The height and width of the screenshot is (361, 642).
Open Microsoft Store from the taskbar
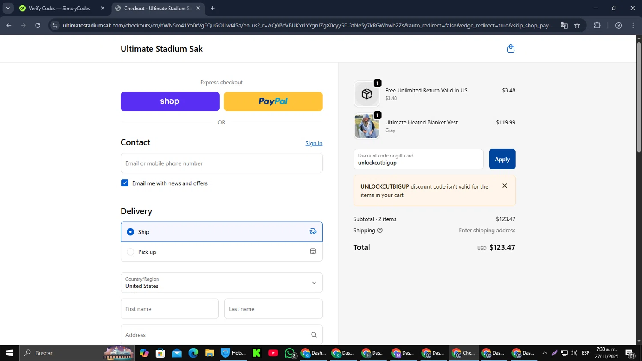point(160,353)
